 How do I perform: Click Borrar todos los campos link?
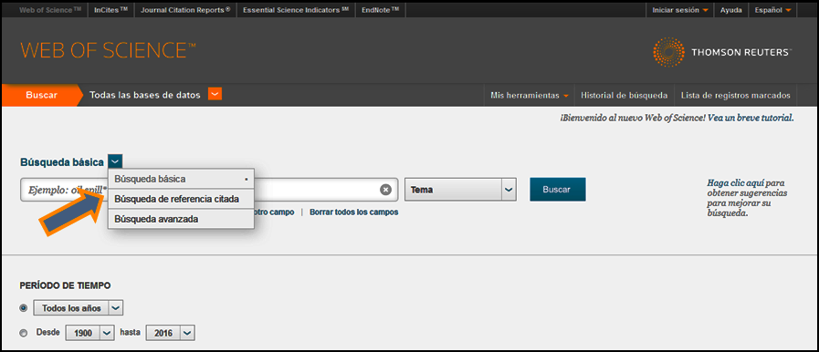tap(353, 212)
